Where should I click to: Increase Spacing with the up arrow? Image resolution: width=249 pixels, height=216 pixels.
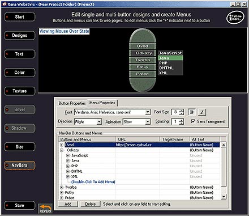(181, 120)
